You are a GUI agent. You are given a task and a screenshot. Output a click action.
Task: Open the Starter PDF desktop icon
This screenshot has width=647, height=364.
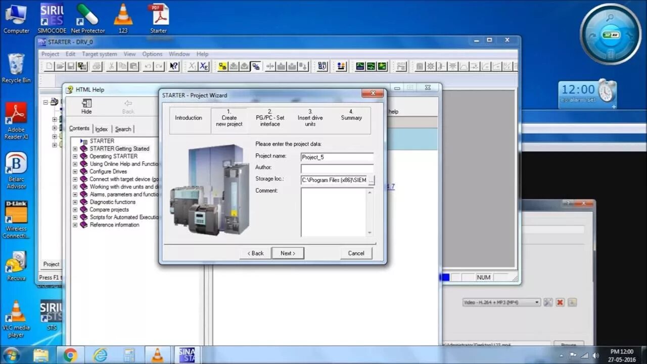(159, 19)
